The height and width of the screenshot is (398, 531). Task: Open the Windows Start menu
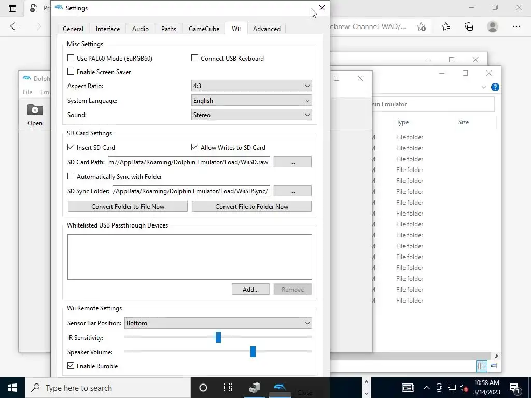point(12,388)
